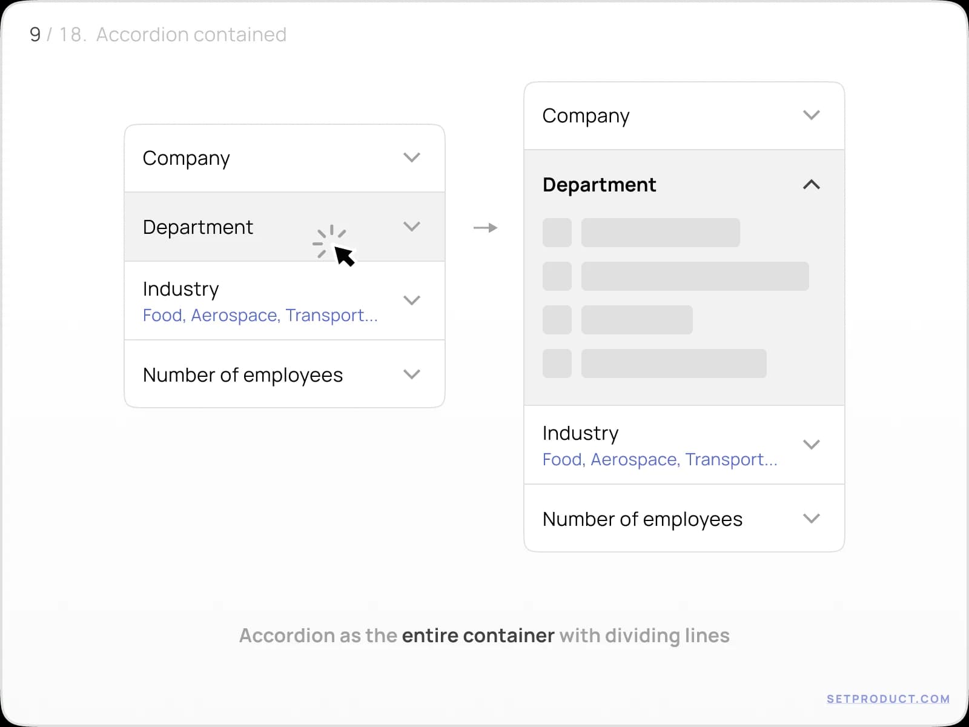Click the loading spinner next to Department
This screenshot has width=969, height=727.
pos(332,241)
